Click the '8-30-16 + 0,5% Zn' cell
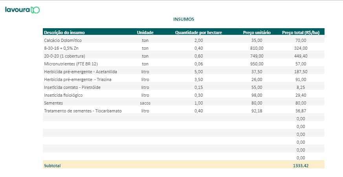 (x=62, y=48)
